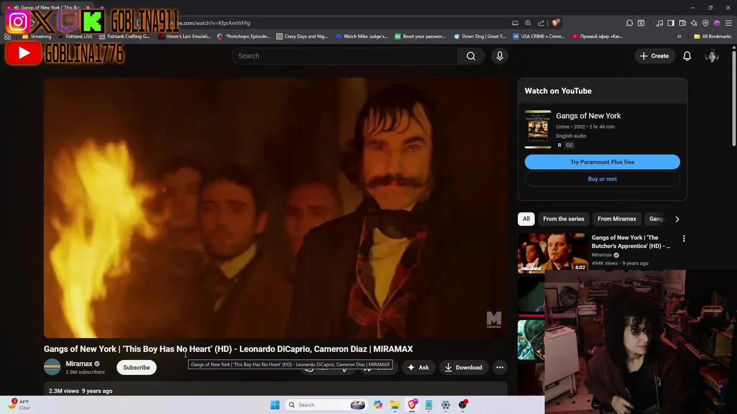Open File Explorer from the taskbar
Viewport: 737px width, 414px height.
(x=395, y=405)
